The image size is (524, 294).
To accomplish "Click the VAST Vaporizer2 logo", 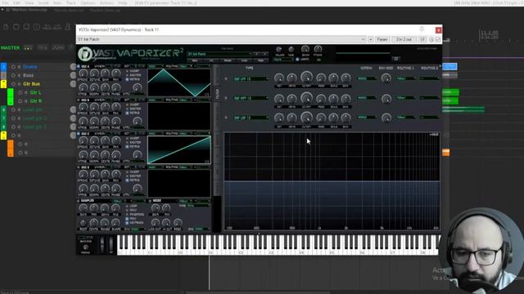I will coord(131,54).
